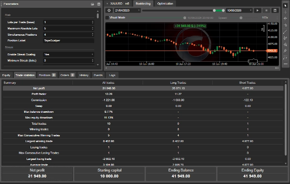
Task: Open the end date dropdown
Action: pos(239,11)
